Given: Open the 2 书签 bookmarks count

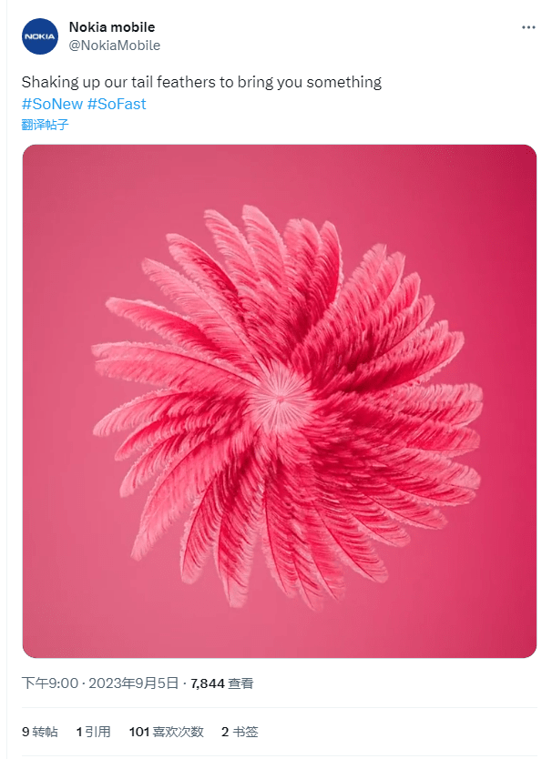Looking at the screenshot, I should coord(240,732).
